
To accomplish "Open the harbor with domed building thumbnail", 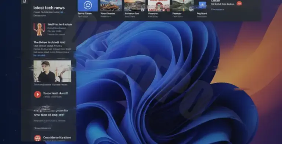I will [x=135, y=5].
